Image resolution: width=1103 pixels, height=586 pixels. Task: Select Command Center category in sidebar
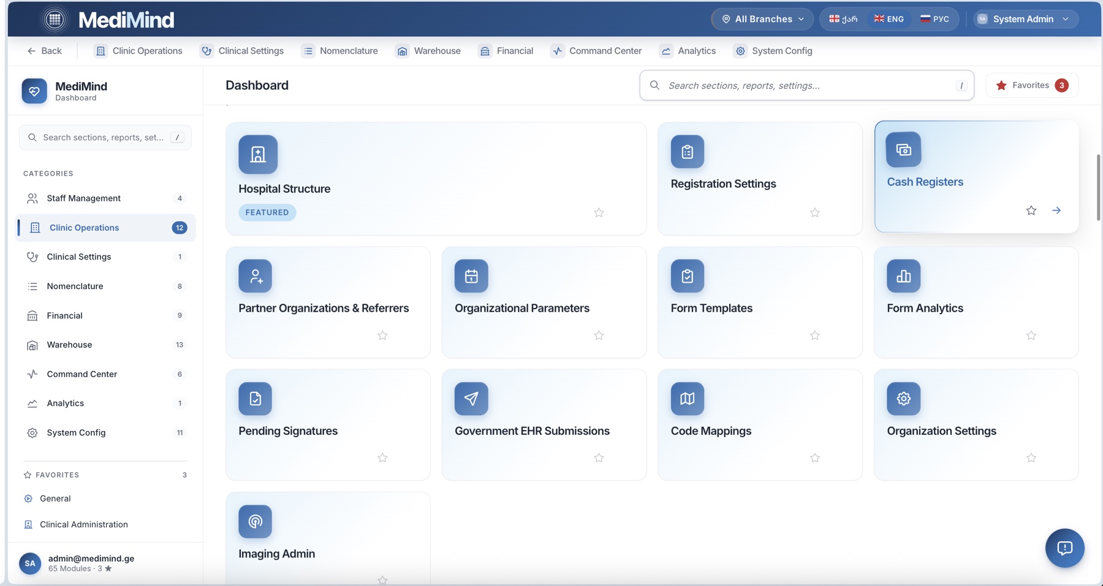pyautogui.click(x=105, y=374)
